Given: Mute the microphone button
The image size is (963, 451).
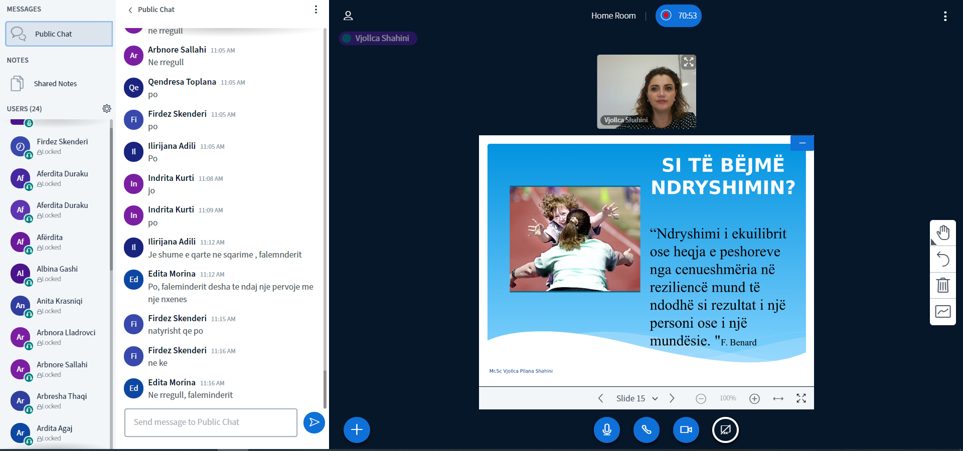Looking at the screenshot, I should click(606, 430).
